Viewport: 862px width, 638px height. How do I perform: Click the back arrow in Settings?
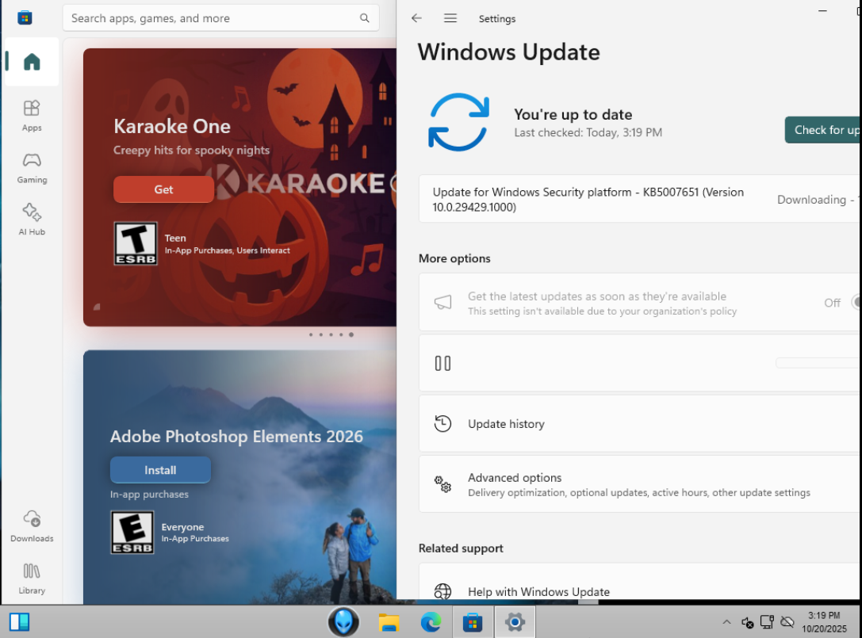click(x=416, y=18)
